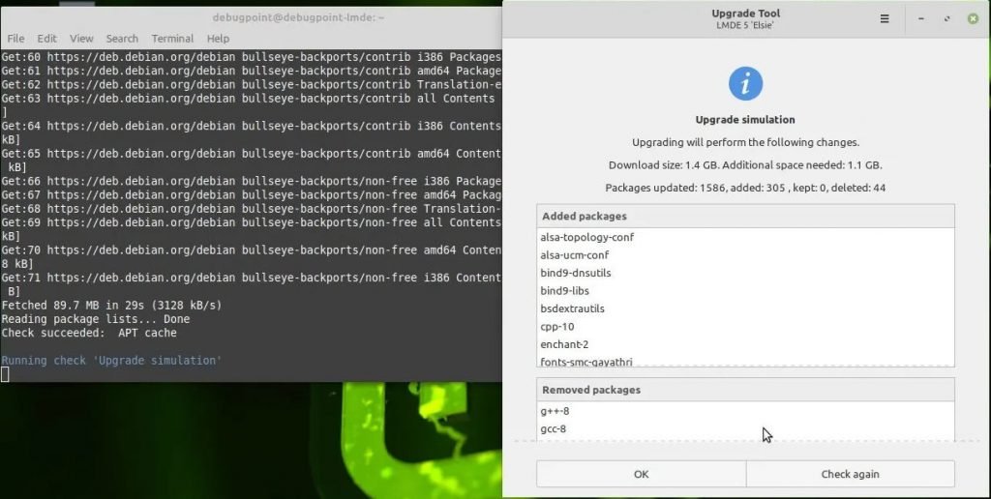Select g++-8 in removed packages
This screenshot has height=499, width=991.
(746, 411)
